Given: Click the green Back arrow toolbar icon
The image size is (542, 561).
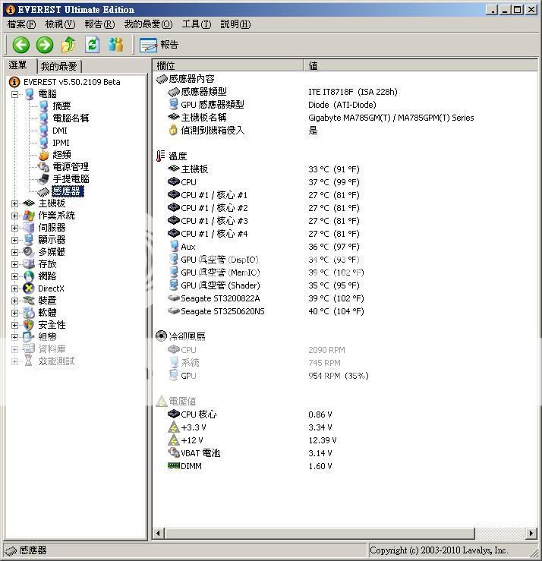Looking at the screenshot, I should click(20, 45).
